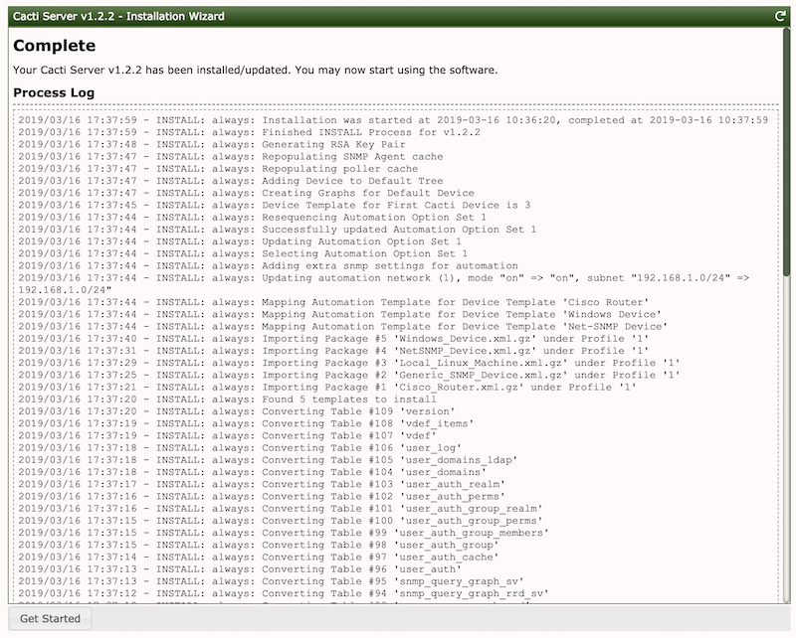Image resolution: width=796 pixels, height=638 pixels.
Task: Click 'Device Template for First Cacti Device is 3'
Action: tap(275, 206)
